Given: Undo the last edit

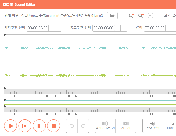Looking at the screenshot, I should pos(72,126).
